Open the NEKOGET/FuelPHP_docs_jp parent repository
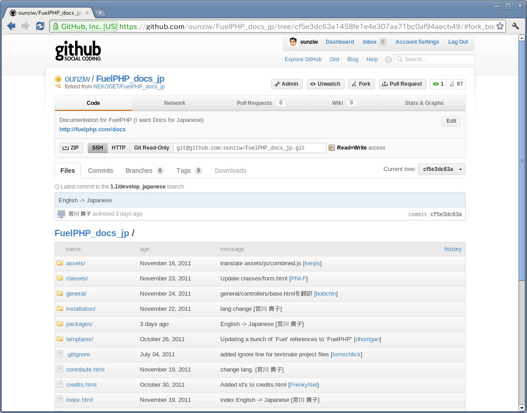The height and width of the screenshot is (413, 527). (129, 87)
